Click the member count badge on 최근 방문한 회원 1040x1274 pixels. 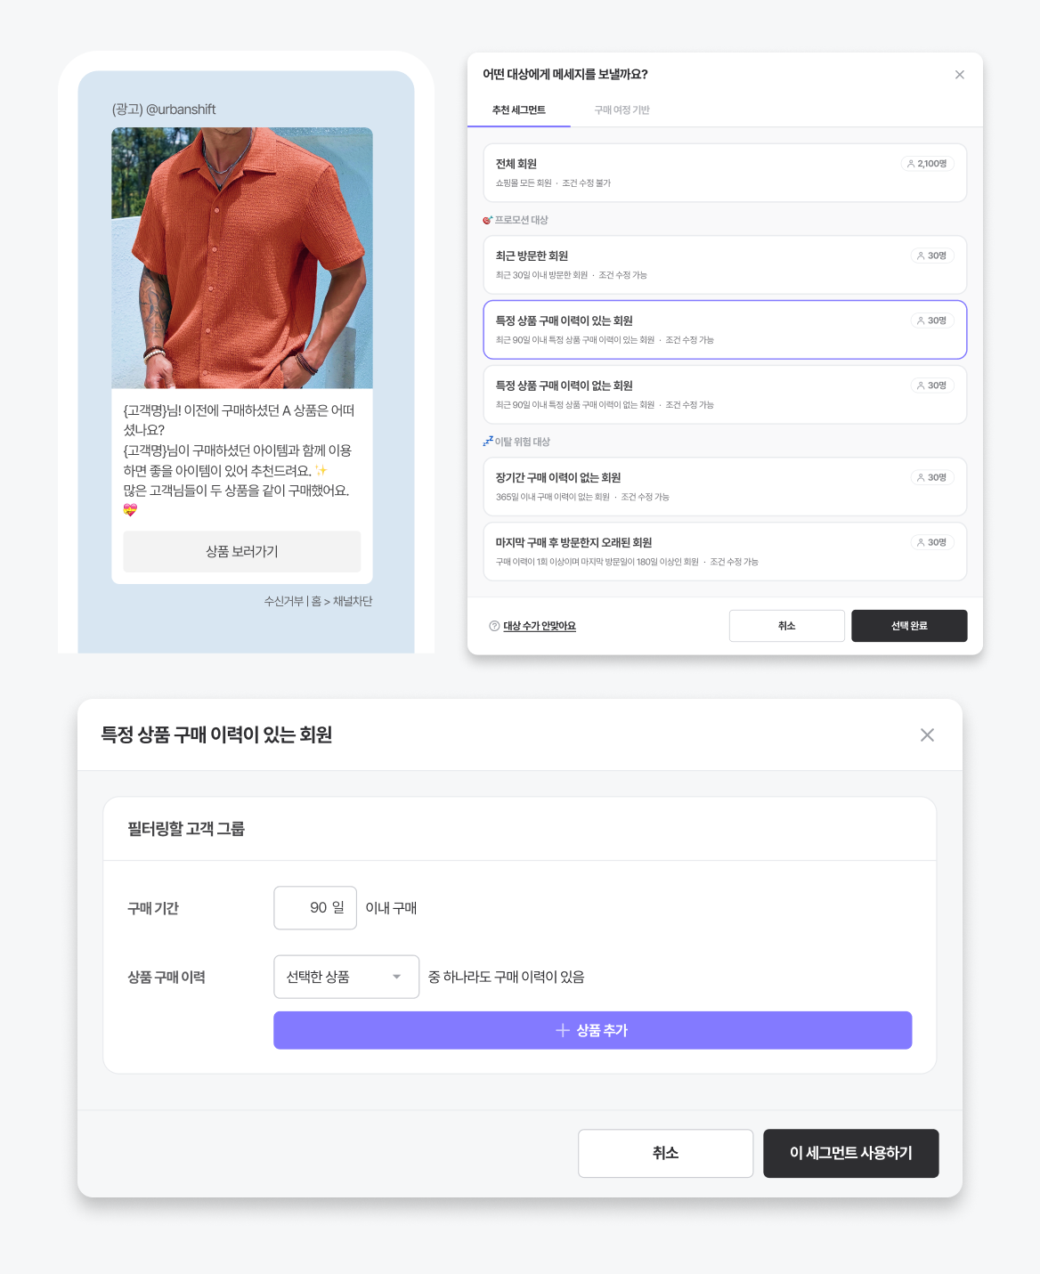[931, 256]
